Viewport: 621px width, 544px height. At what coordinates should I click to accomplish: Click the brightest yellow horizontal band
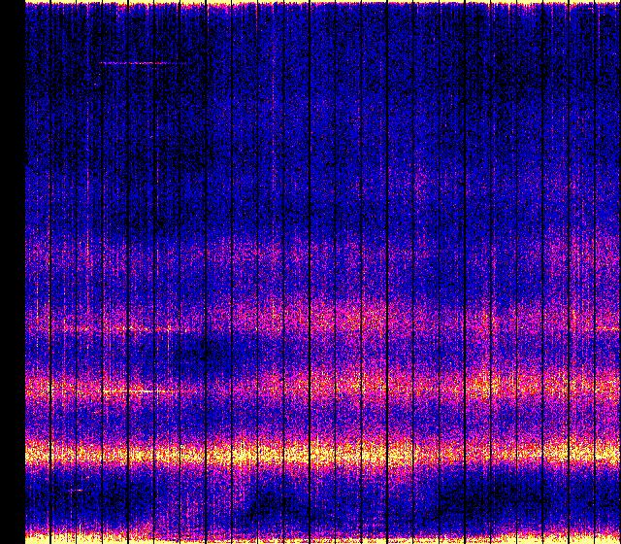[x=320, y=453]
